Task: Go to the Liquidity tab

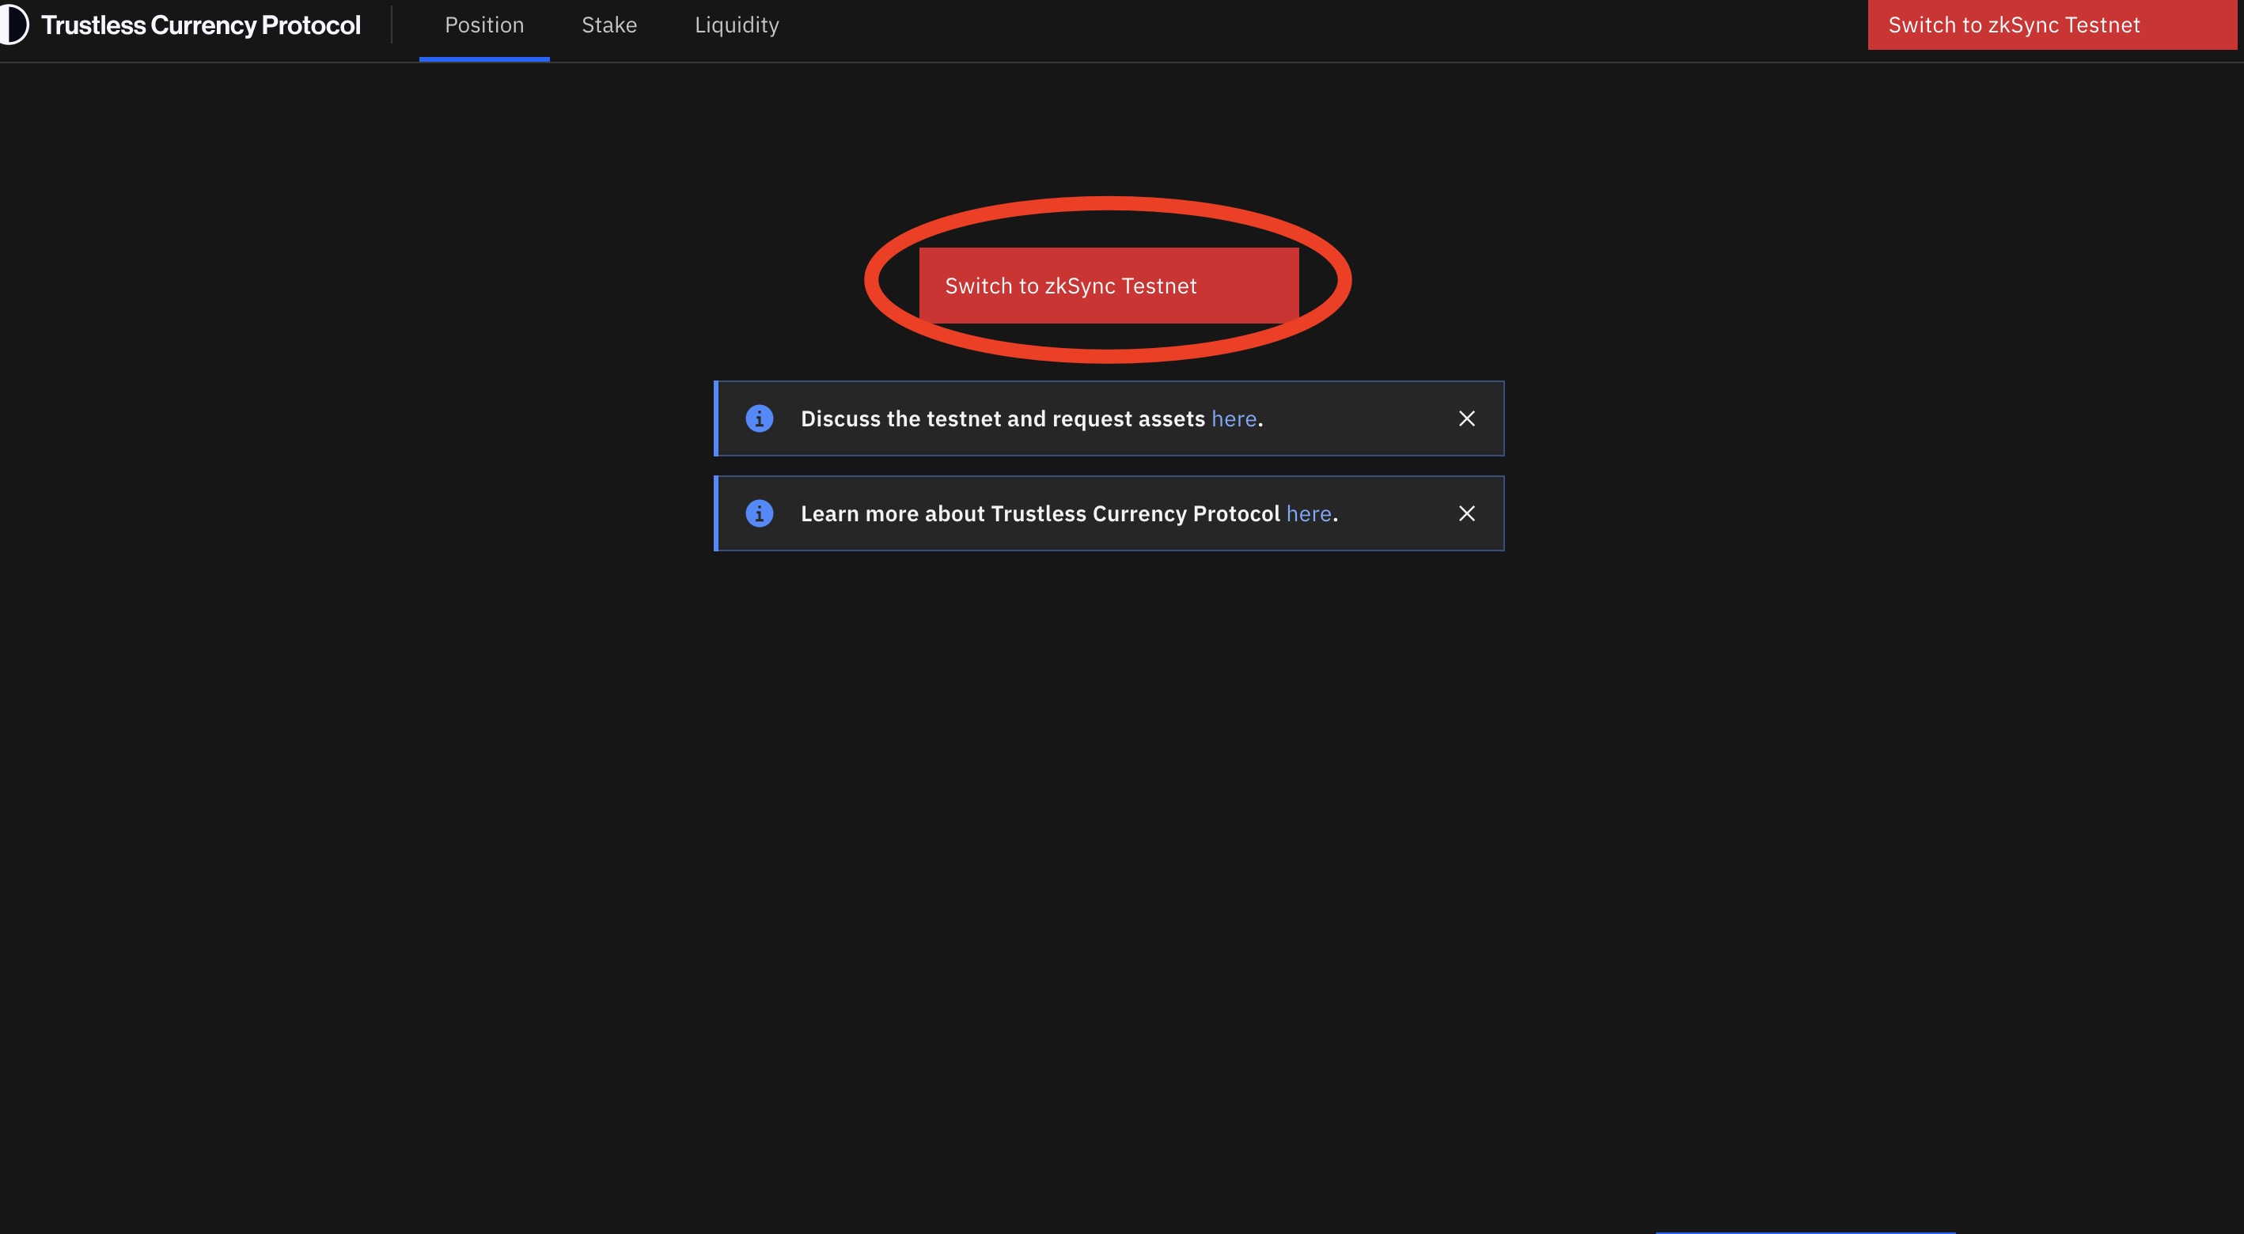Action: (x=736, y=25)
